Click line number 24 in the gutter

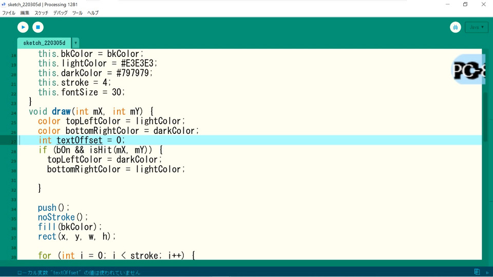13,113
